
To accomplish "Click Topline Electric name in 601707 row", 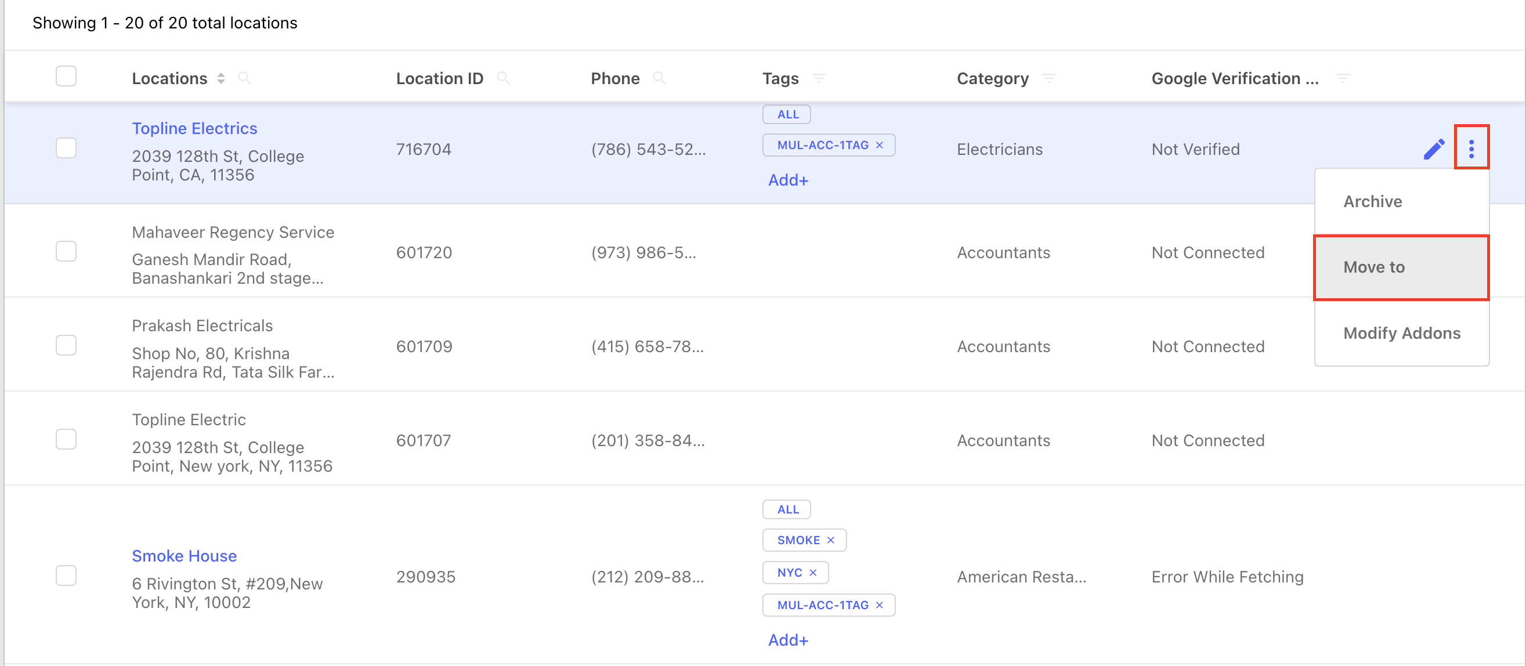I will click(x=189, y=419).
